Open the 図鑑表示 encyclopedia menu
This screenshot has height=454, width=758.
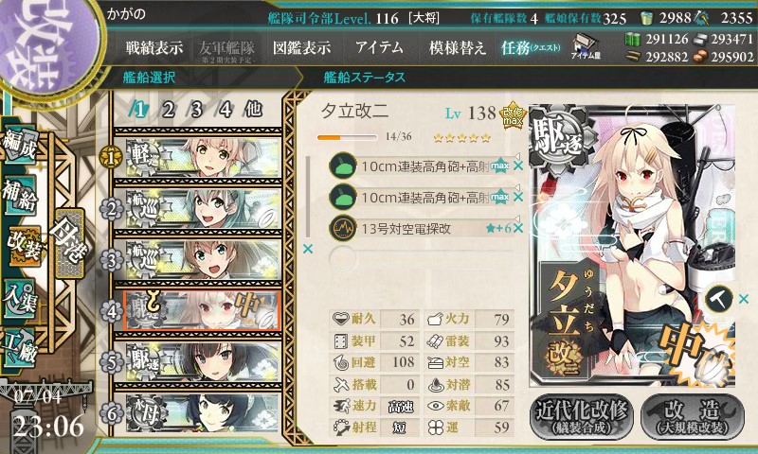[301, 47]
